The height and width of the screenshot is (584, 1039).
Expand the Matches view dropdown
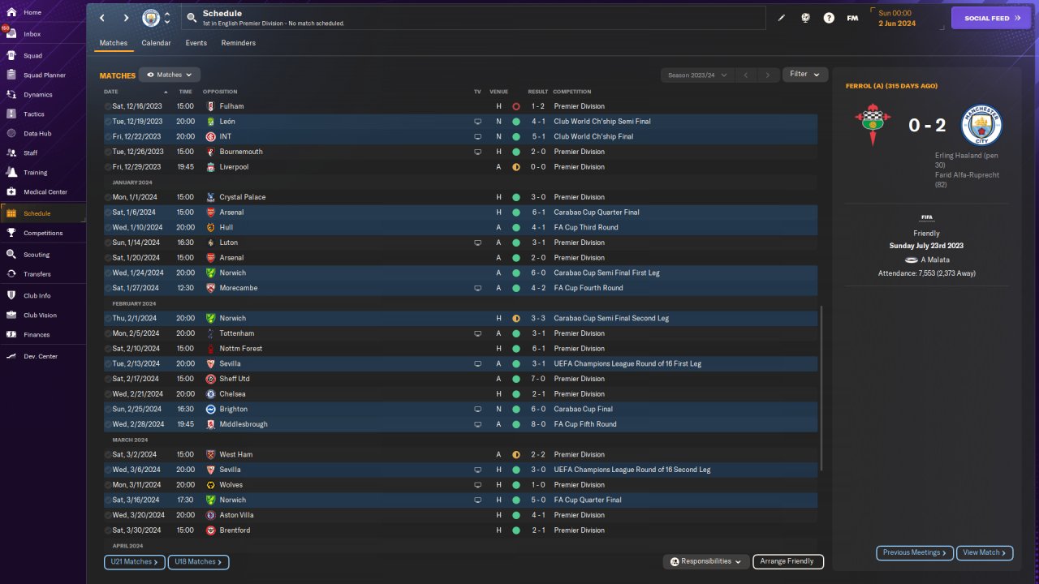[169, 75]
